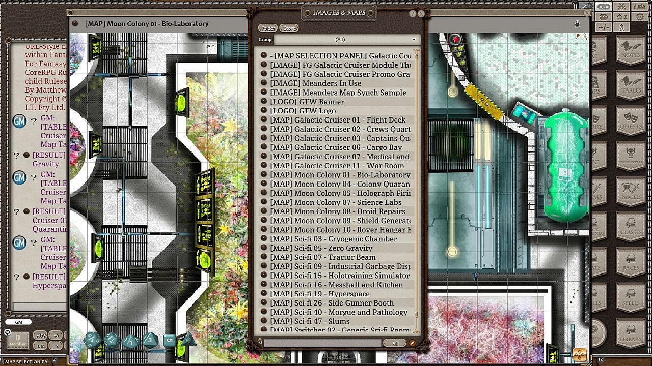Open the Classes sidebar panel
Image resolution: width=652 pixels, height=366 pixels.
pos(631,226)
